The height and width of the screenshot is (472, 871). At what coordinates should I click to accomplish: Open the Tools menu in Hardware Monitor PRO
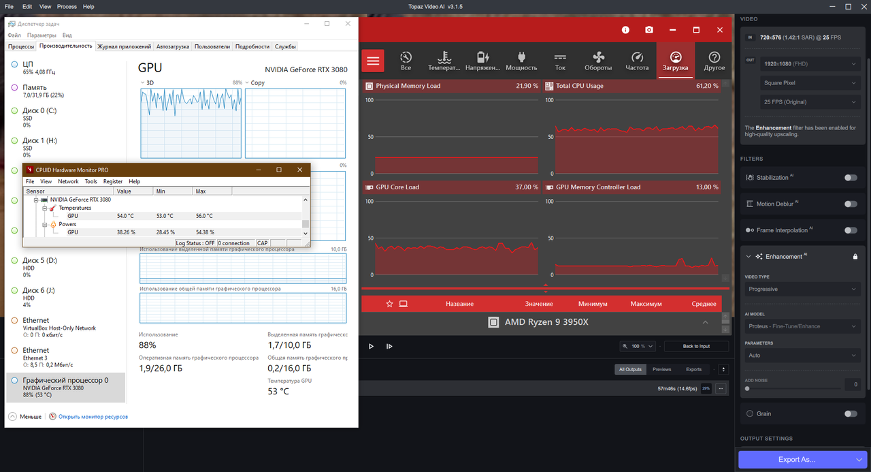(91, 181)
